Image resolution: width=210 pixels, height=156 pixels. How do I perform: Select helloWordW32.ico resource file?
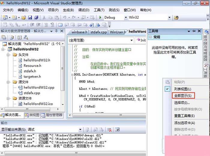click(x=38, y=104)
